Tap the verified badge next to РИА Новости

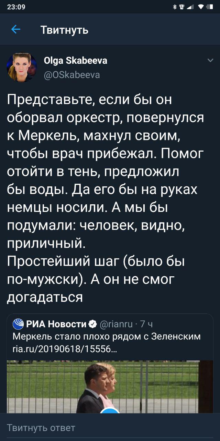click(92, 324)
